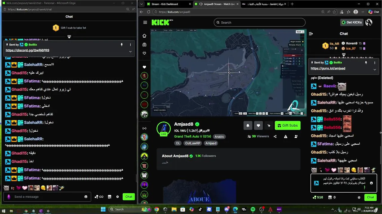The width and height of the screenshot is (382, 214).
Task: Open the shop icon showing 0
Action: coord(332,197)
